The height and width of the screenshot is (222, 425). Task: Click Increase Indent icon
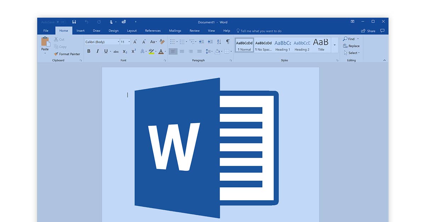tap(210, 42)
